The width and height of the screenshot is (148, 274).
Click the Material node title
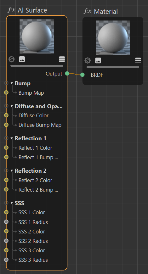coord(106,12)
